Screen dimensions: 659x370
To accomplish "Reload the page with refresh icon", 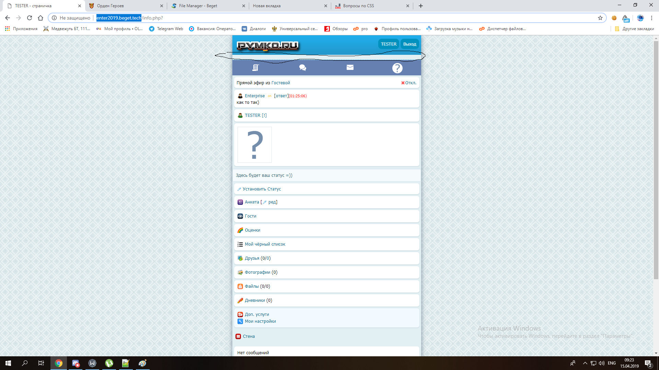I will 30,18.
